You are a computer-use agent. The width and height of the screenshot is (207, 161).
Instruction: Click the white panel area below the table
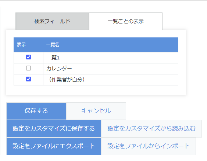[96, 90]
